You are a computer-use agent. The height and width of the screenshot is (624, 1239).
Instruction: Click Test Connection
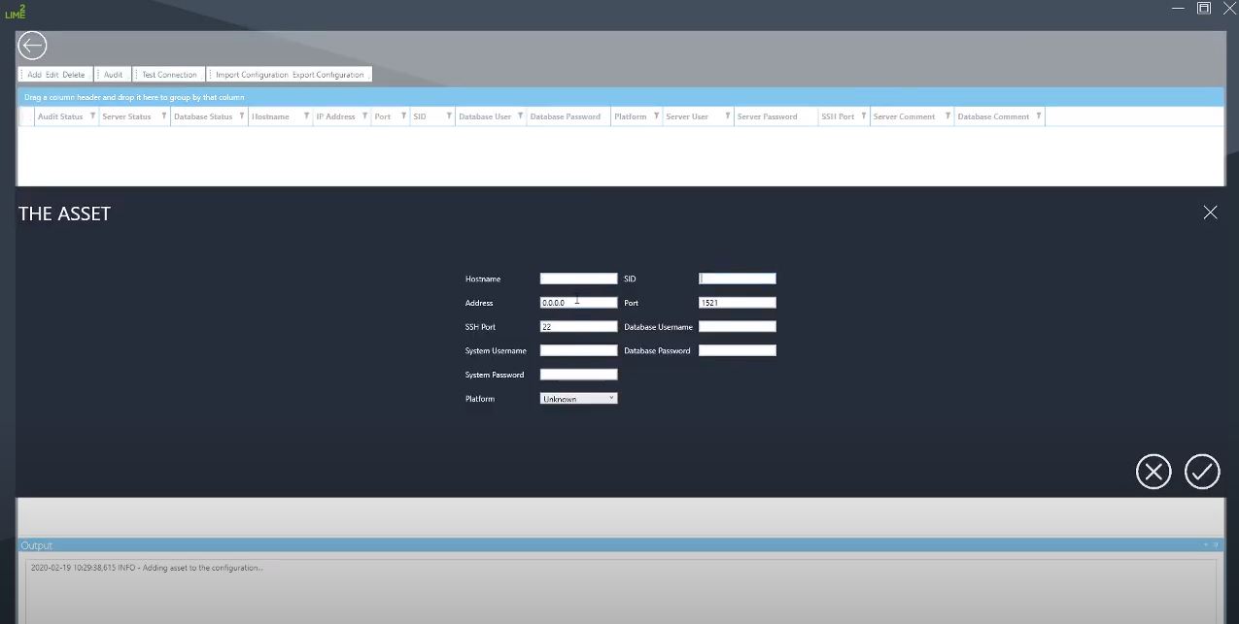pyautogui.click(x=169, y=75)
